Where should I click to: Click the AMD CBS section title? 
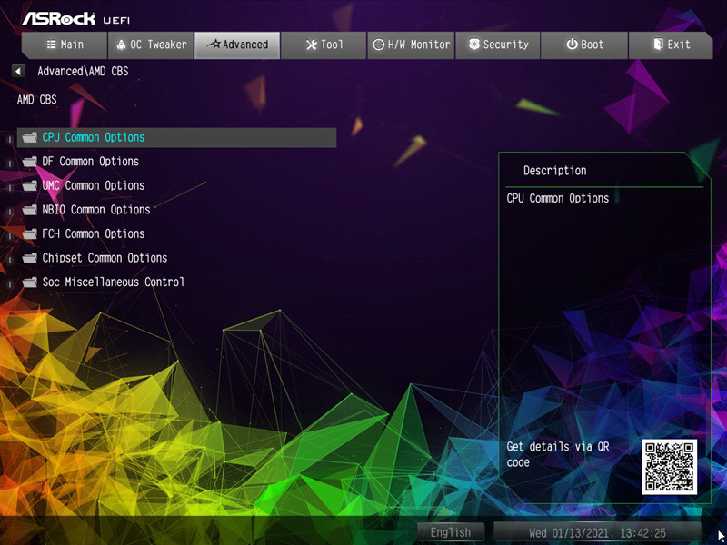tap(37, 100)
